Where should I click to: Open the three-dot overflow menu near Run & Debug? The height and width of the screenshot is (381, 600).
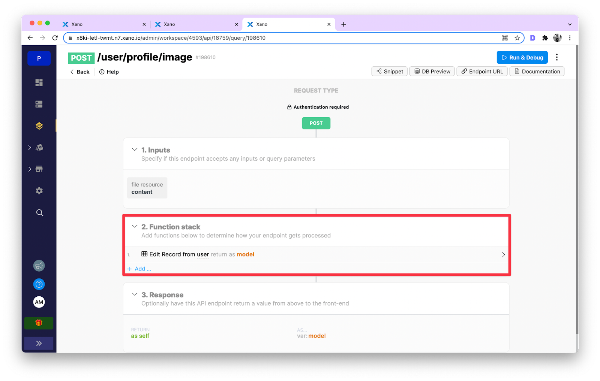(x=557, y=57)
